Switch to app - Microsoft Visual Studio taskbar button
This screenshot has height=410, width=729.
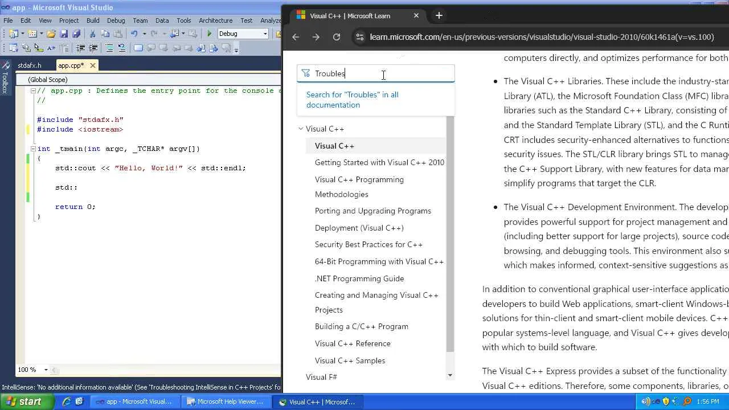pos(134,401)
